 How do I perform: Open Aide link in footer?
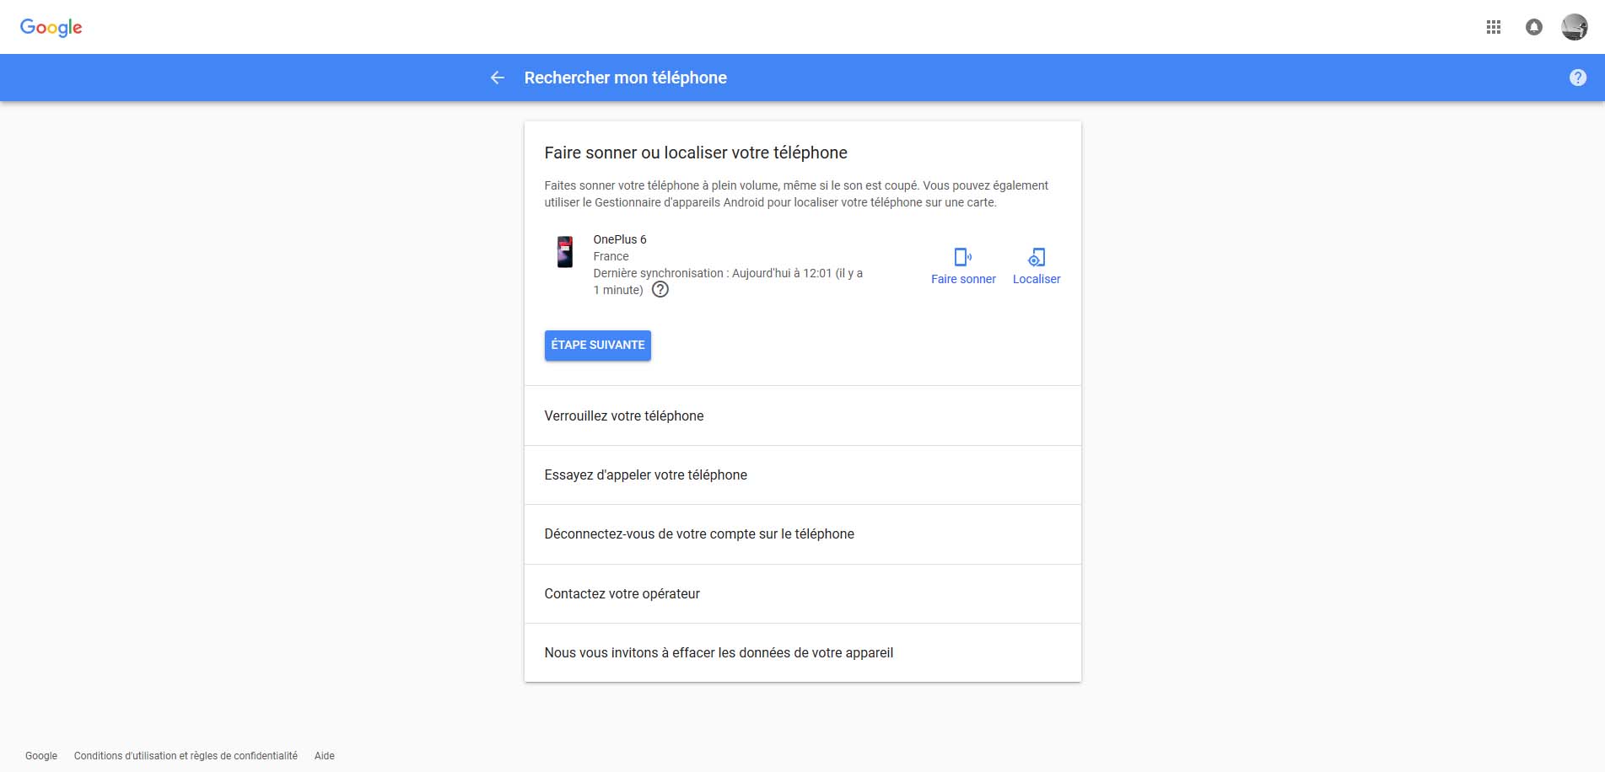(325, 756)
